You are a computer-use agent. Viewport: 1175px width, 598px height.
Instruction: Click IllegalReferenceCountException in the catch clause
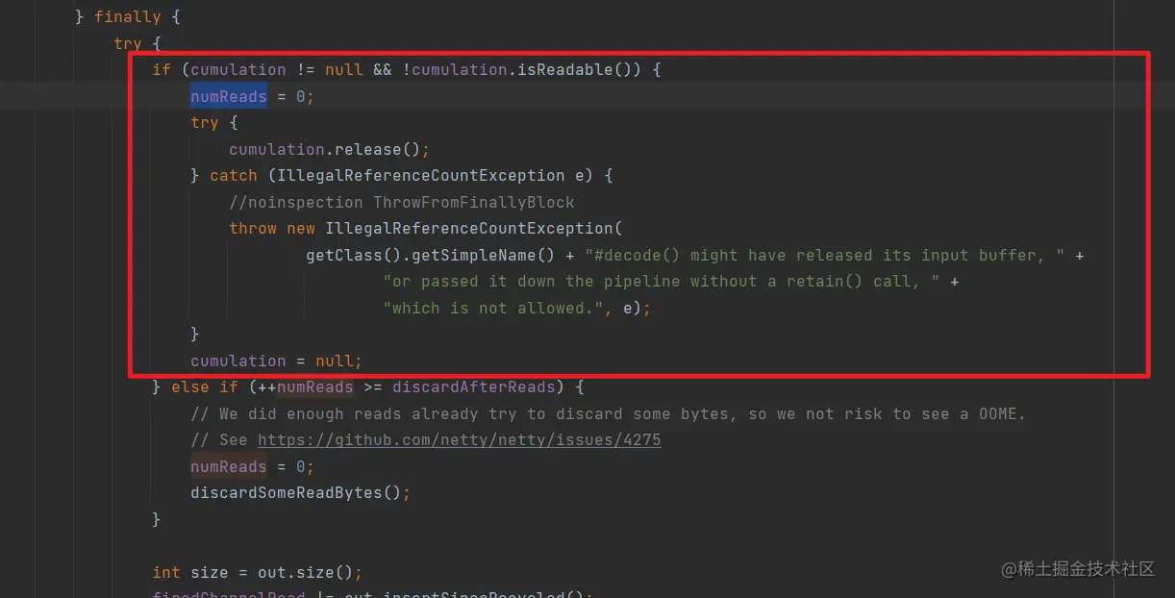tap(420, 176)
